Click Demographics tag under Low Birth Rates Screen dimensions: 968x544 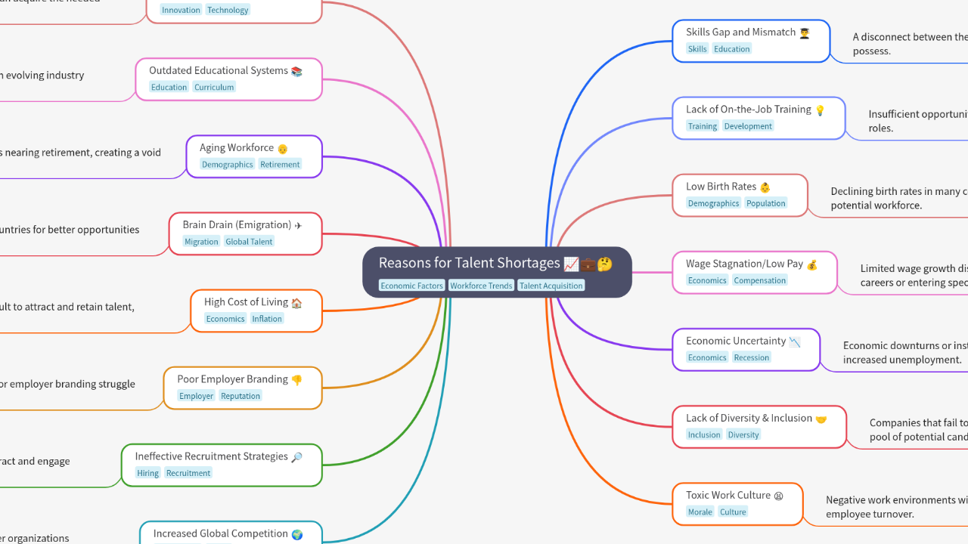[x=714, y=203]
